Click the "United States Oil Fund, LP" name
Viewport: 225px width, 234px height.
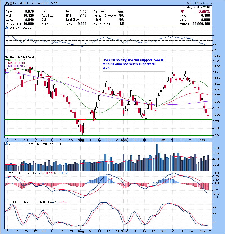pos(31,3)
